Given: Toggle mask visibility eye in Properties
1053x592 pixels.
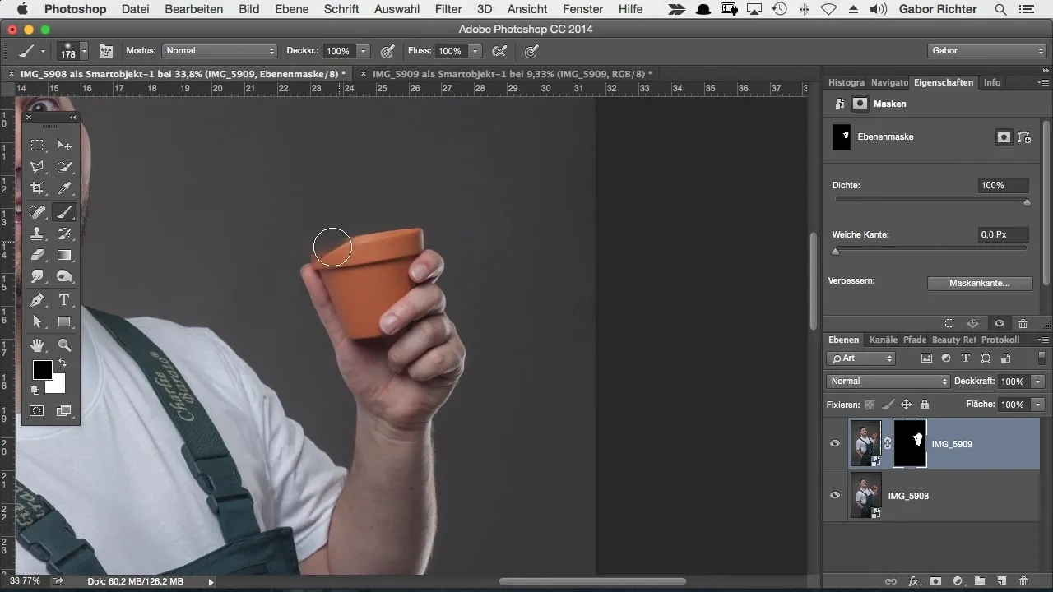Looking at the screenshot, I should click(x=999, y=324).
